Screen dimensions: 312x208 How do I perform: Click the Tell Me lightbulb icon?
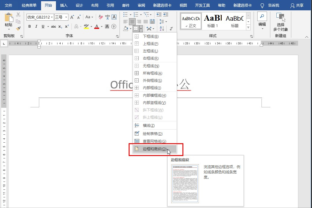tap(262, 5)
